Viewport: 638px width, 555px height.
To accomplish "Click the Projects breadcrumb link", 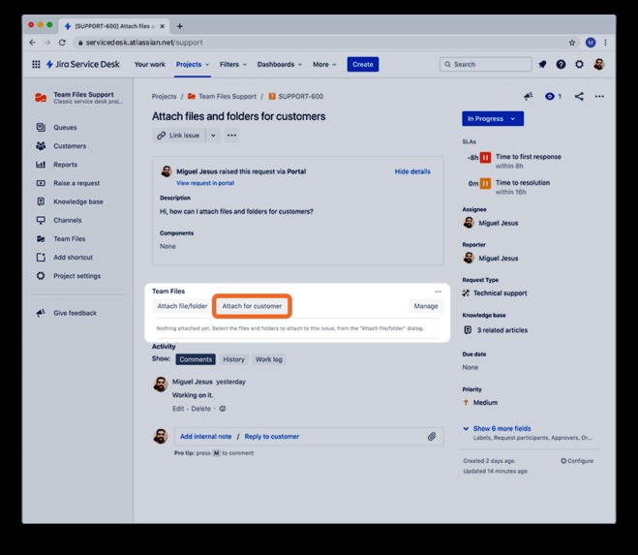I will pos(164,97).
